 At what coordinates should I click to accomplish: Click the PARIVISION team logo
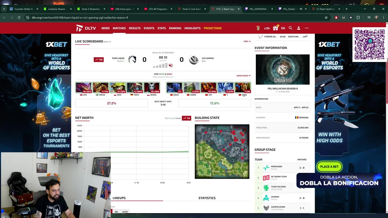click(266, 168)
